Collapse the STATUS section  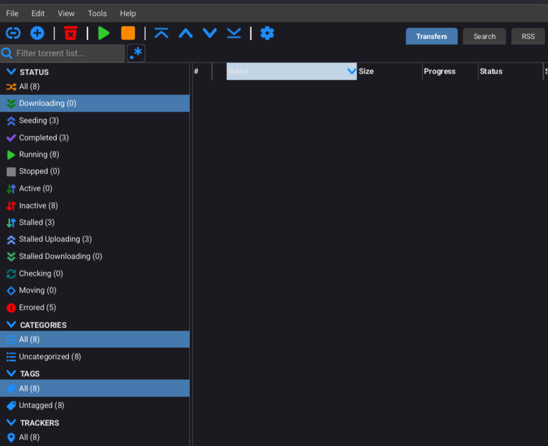point(11,72)
